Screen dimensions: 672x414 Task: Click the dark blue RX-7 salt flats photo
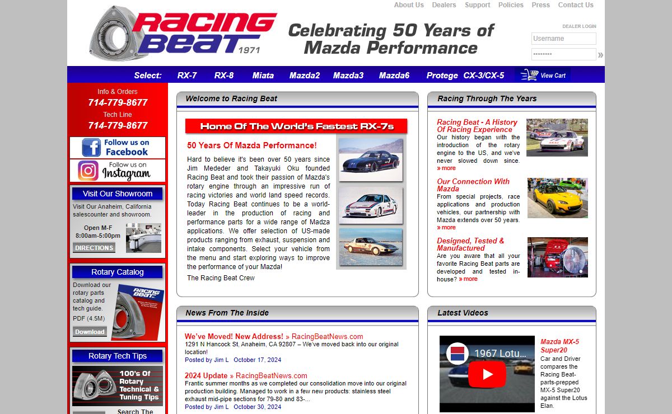[x=371, y=159]
